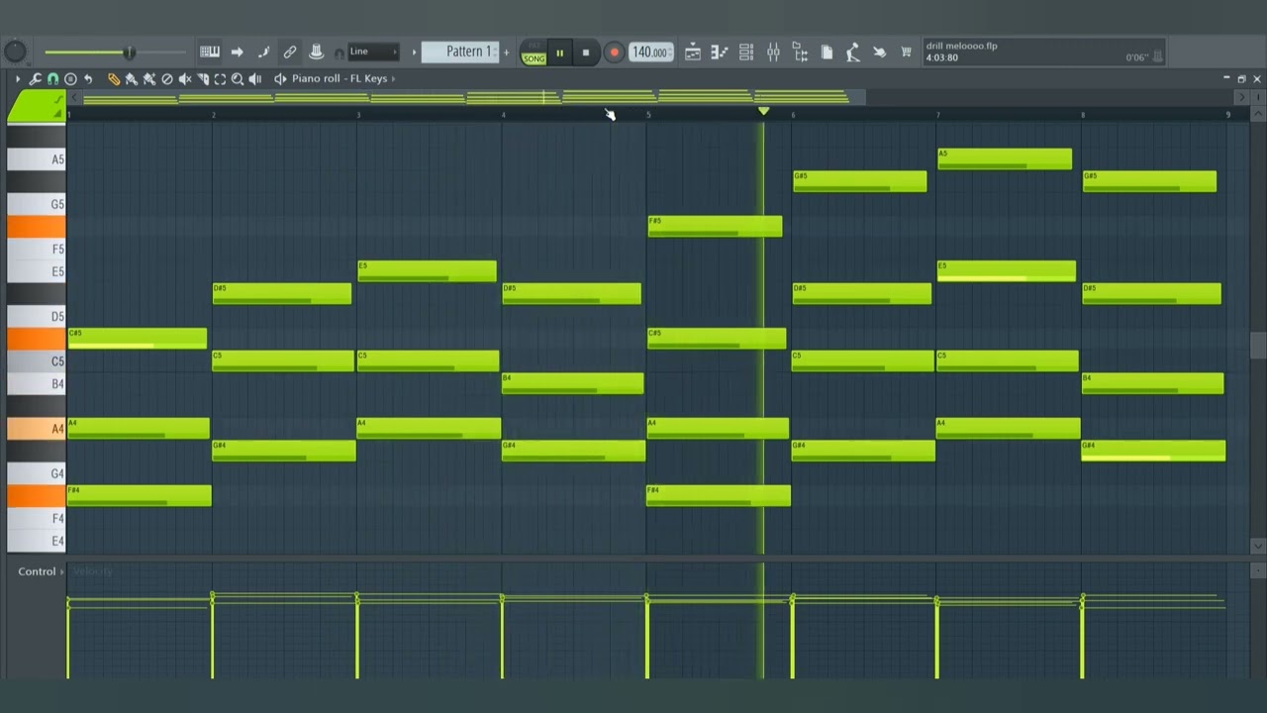Click the Control label
Screen dimensions: 1267x713
pos(37,571)
